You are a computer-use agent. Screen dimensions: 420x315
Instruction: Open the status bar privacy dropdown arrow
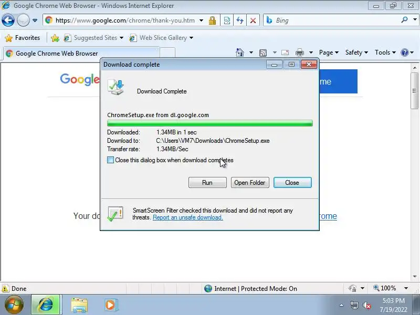[x=362, y=288]
